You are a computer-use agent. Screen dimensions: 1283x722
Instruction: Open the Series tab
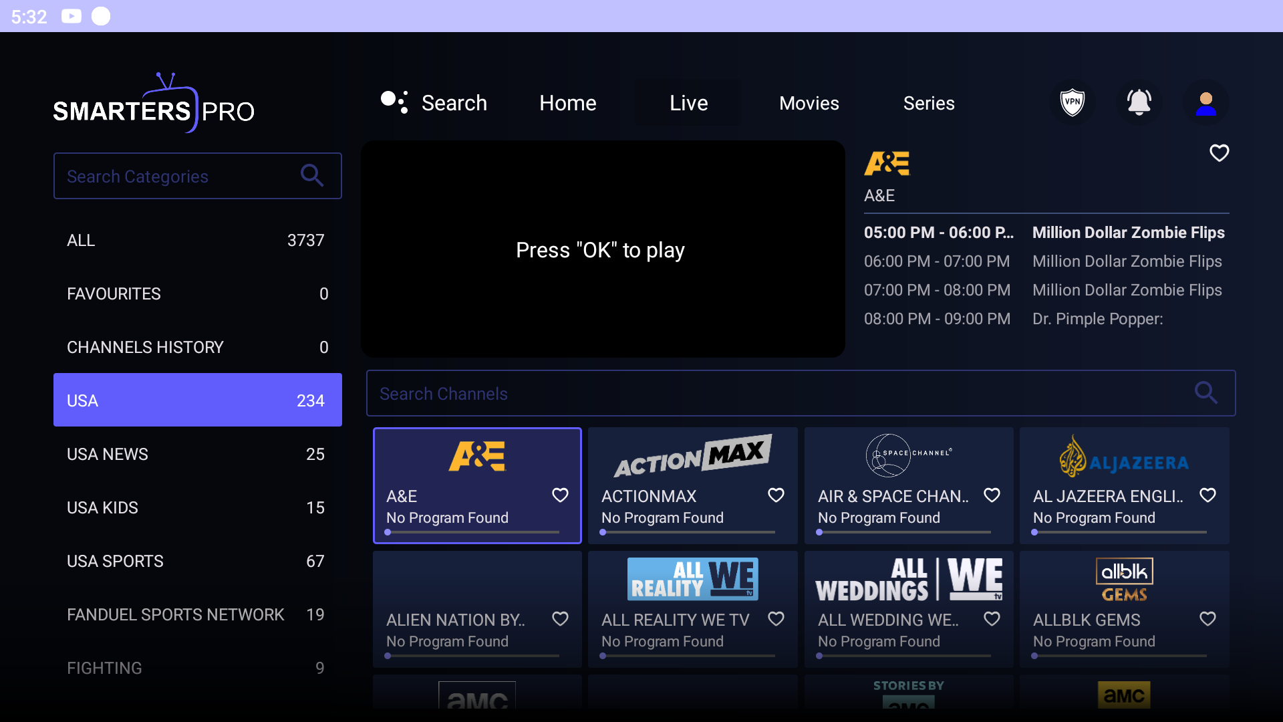929,103
